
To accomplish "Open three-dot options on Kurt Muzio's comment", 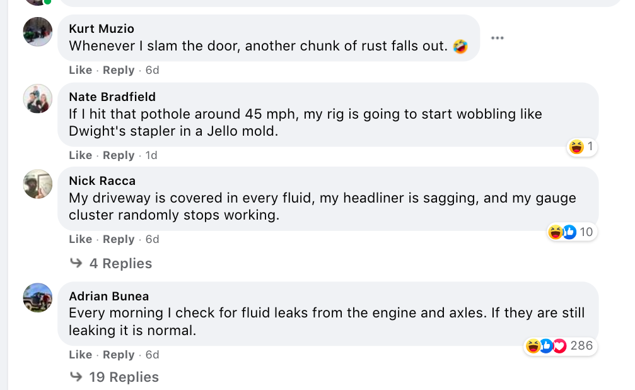I will (497, 38).
